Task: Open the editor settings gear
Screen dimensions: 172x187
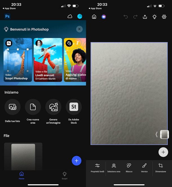Action: point(164,17)
